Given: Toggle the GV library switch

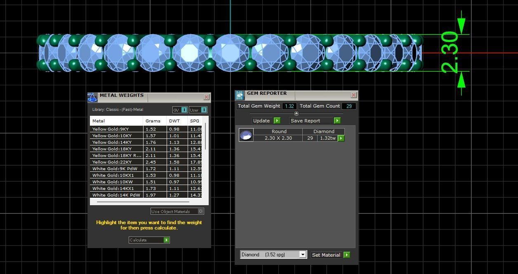Looking at the screenshot, I should point(180,110).
